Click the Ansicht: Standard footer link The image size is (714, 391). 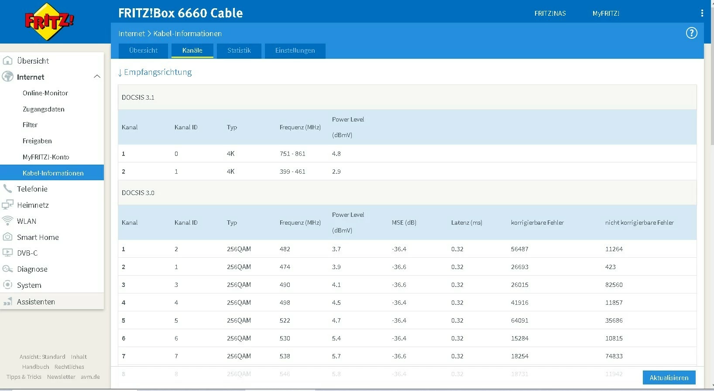point(42,357)
